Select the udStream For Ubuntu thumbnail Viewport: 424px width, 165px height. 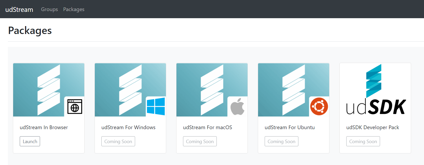[294, 90]
